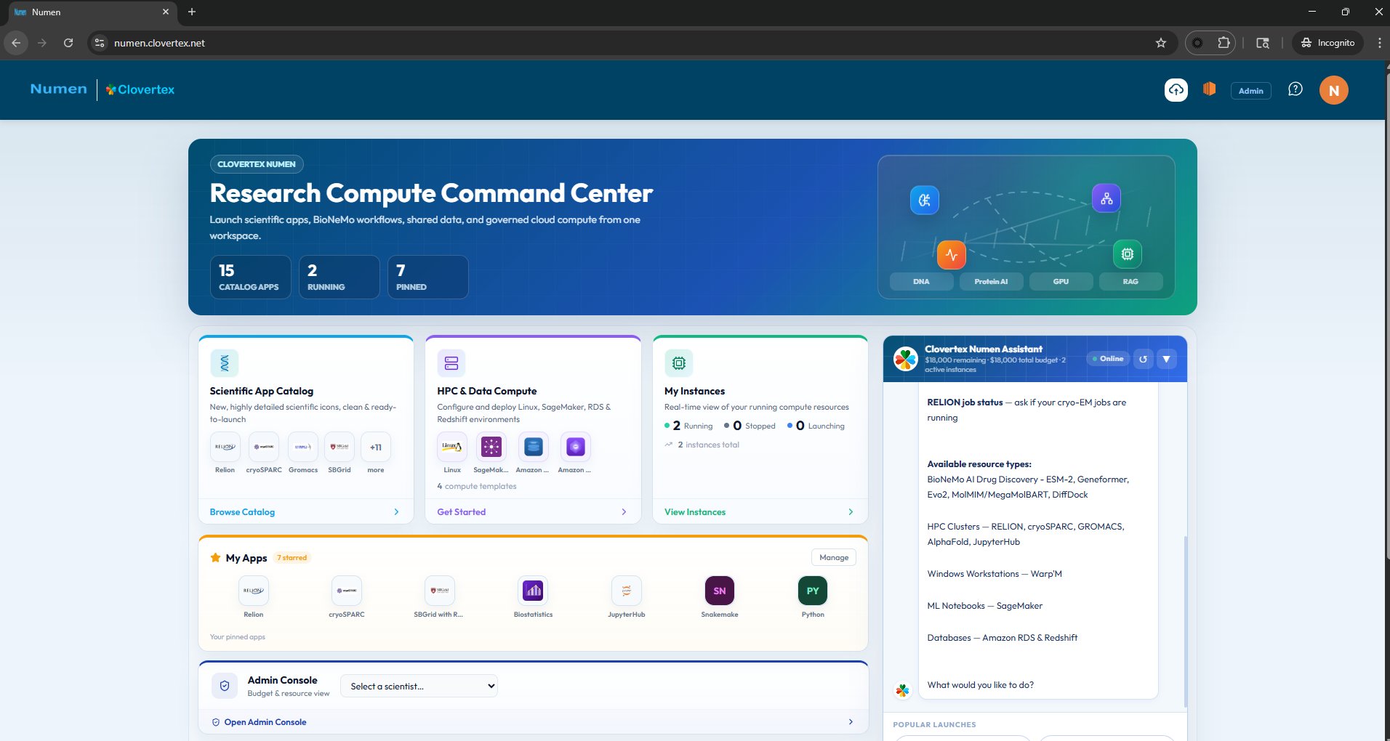Open Chrome three-dot menu
This screenshot has width=1390, height=741.
tap(1379, 43)
